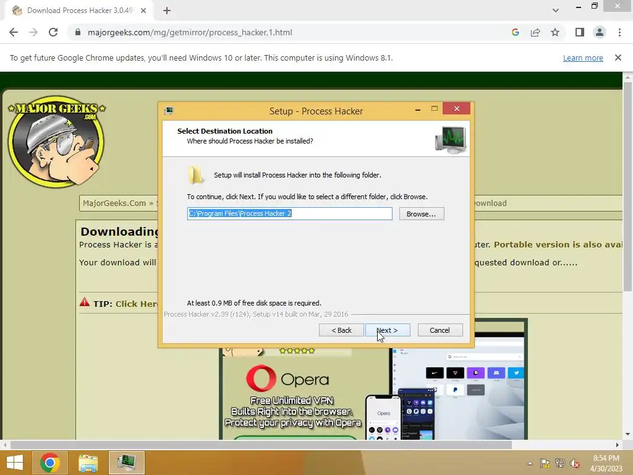Screen dimensions: 633x475
Task: Click the muted volume tray icon
Action: coord(575,463)
